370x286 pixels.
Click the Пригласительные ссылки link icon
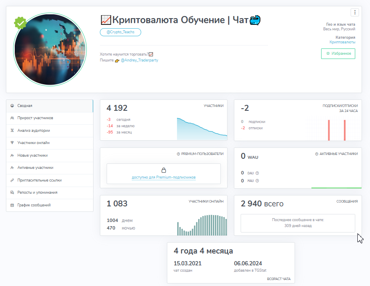pyautogui.click(x=12, y=180)
